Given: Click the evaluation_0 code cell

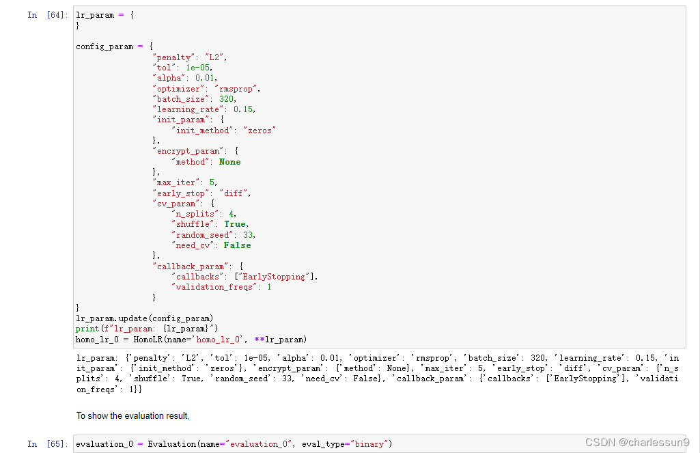Looking at the screenshot, I should [x=232, y=443].
